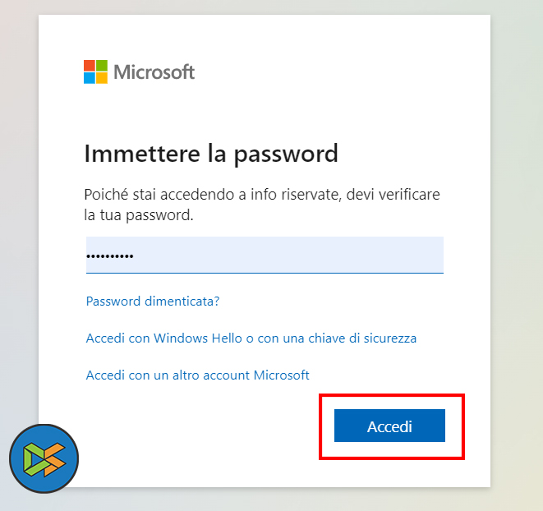Choose sign in with Windows Hello link

(x=251, y=338)
